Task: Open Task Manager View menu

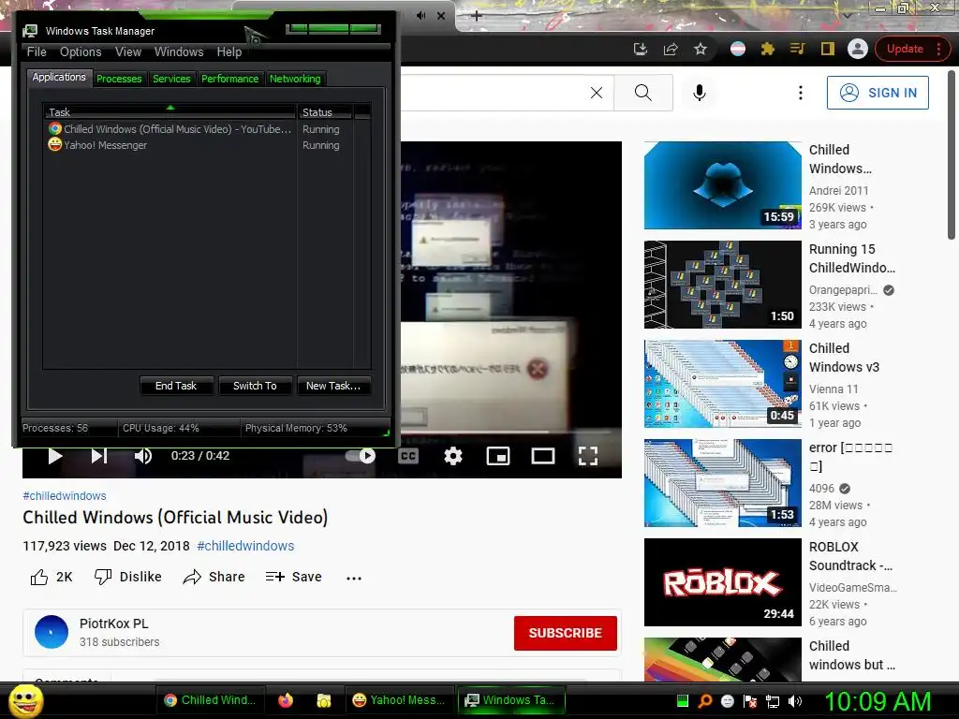Action: [127, 52]
